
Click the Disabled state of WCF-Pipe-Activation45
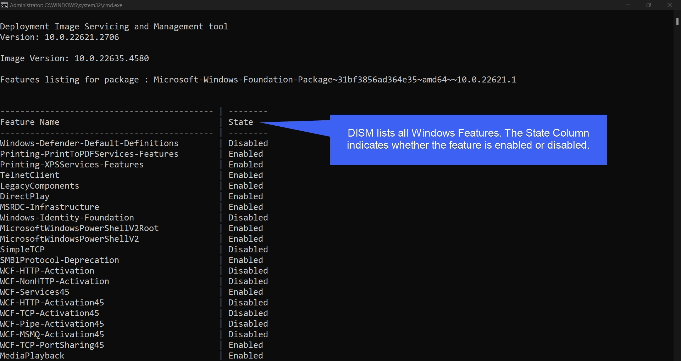pyautogui.click(x=248, y=324)
